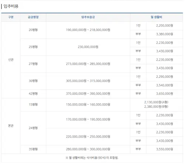Click the 20평형 row label
185x166 pixels.
[x=33, y=30]
